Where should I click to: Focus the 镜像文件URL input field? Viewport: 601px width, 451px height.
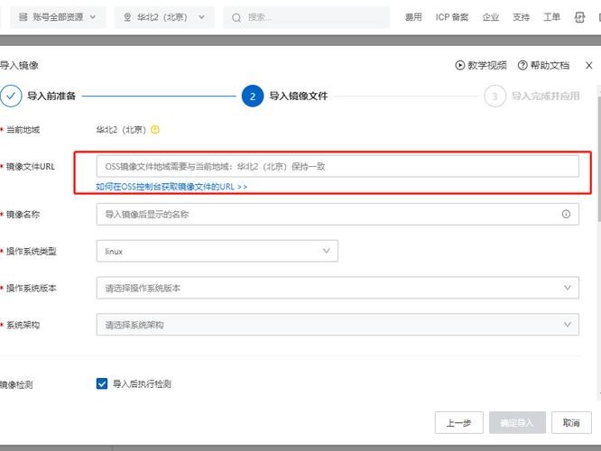tap(337, 166)
